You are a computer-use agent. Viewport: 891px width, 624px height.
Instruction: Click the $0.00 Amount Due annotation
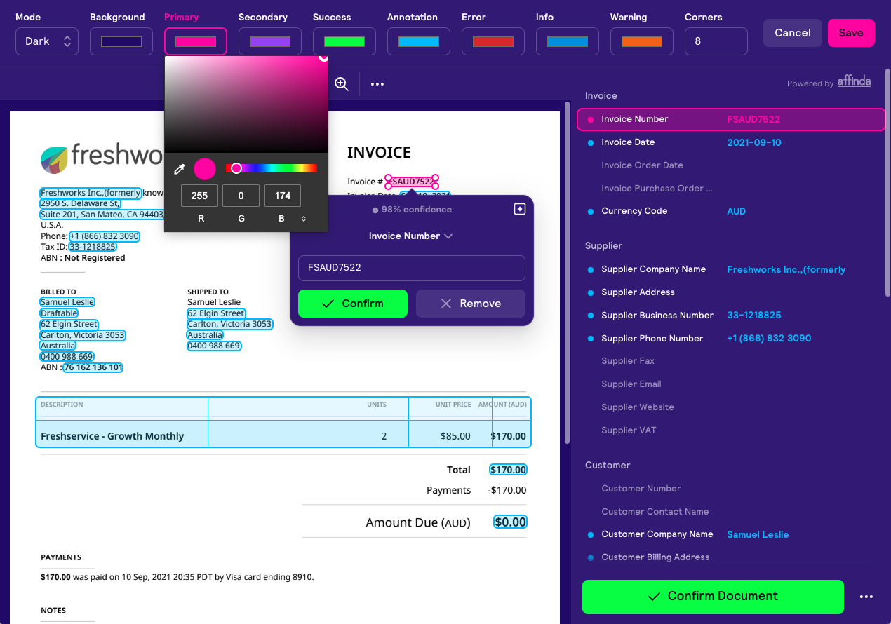click(510, 522)
